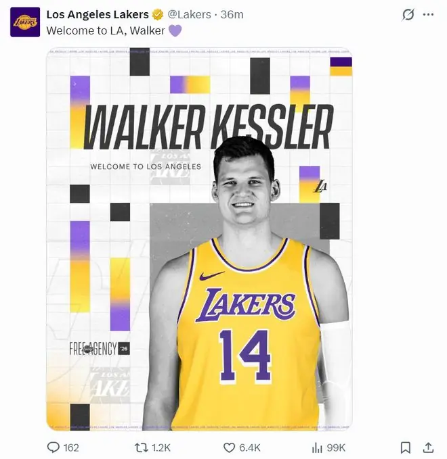447x459 pixels.
Task: Click the reply speech bubble icon
Action: tap(53, 448)
